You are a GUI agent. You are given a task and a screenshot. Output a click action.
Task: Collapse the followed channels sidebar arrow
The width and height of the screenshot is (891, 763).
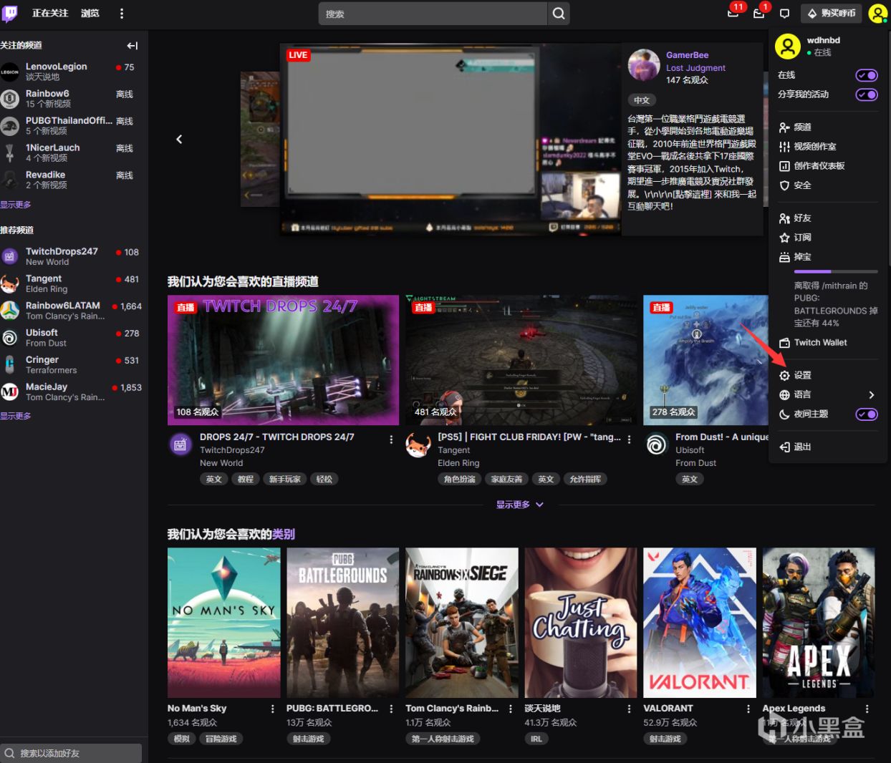coord(133,45)
